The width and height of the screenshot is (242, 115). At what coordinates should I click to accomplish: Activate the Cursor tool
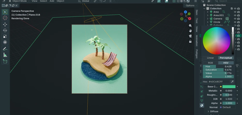tap(5, 18)
